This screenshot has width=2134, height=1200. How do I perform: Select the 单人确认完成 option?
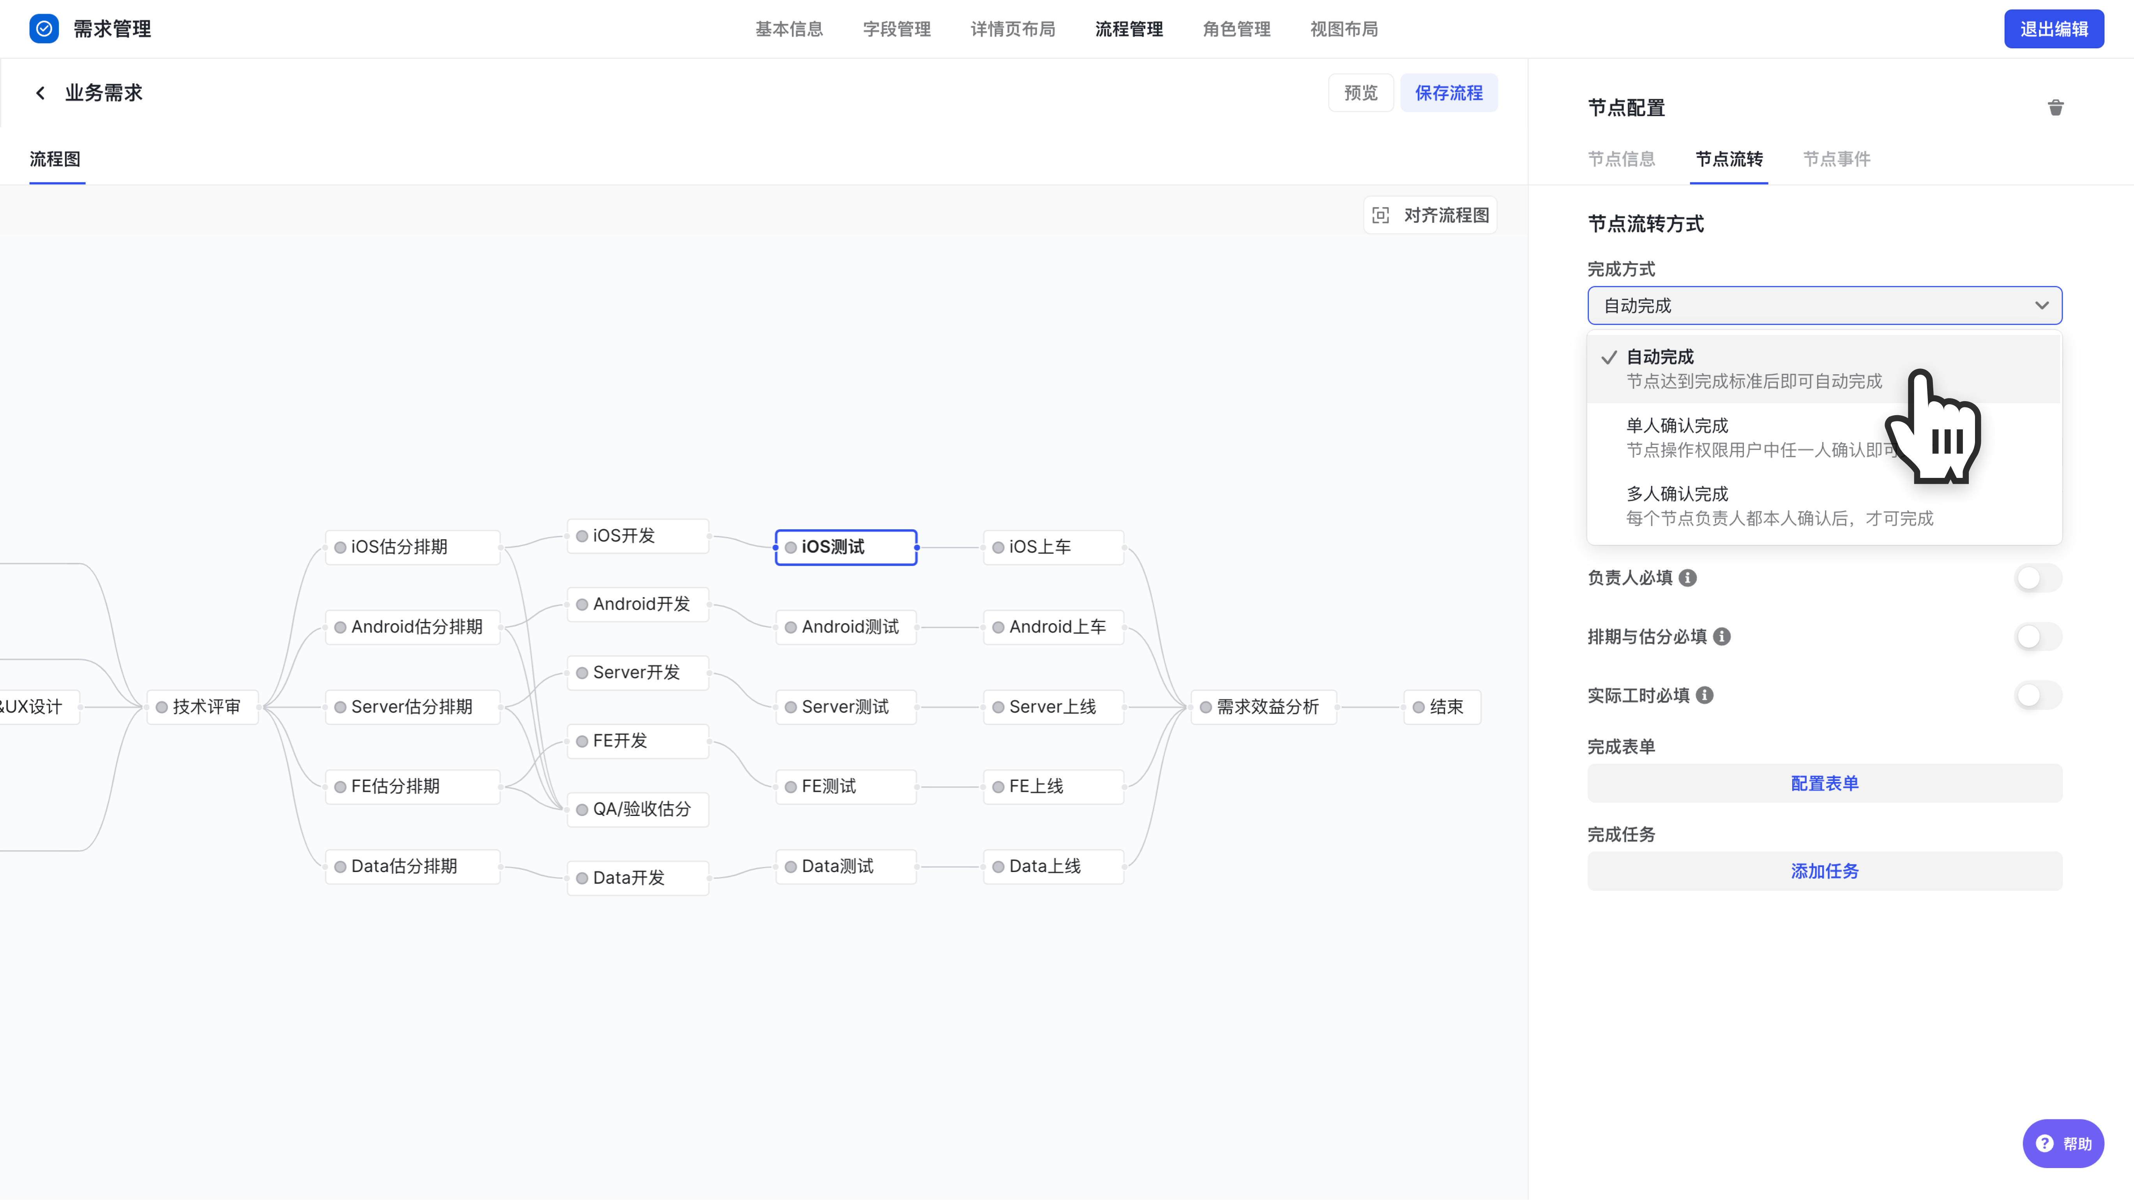pyautogui.click(x=1824, y=437)
